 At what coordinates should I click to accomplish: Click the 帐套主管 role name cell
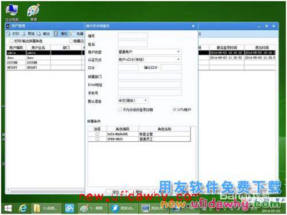164,134
